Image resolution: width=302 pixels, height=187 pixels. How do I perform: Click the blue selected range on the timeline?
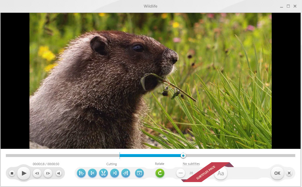click(150, 156)
